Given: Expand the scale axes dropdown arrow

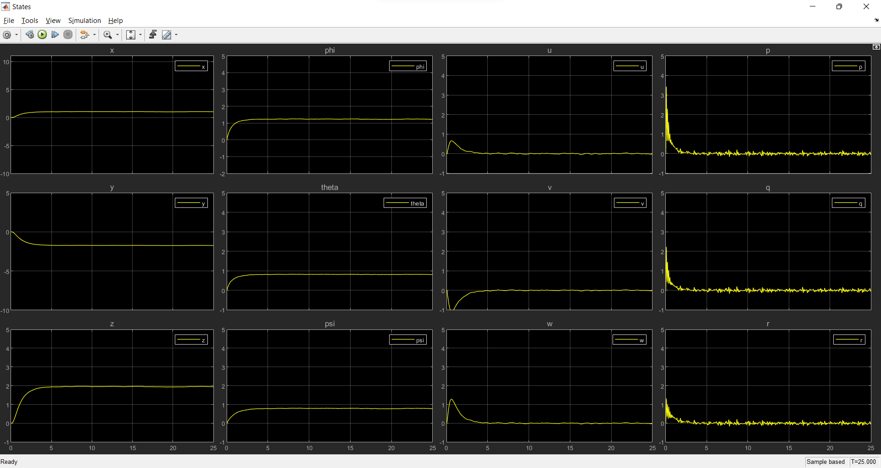Looking at the screenshot, I should click(140, 35).
